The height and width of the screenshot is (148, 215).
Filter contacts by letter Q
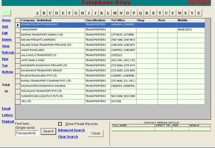click(141, 13)
